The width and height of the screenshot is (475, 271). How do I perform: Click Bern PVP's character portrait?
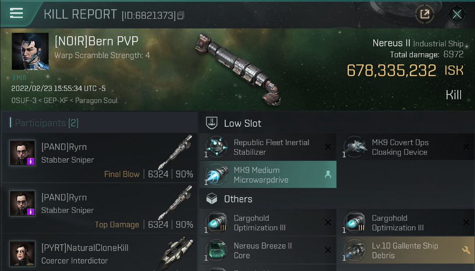tap(30, 51)
